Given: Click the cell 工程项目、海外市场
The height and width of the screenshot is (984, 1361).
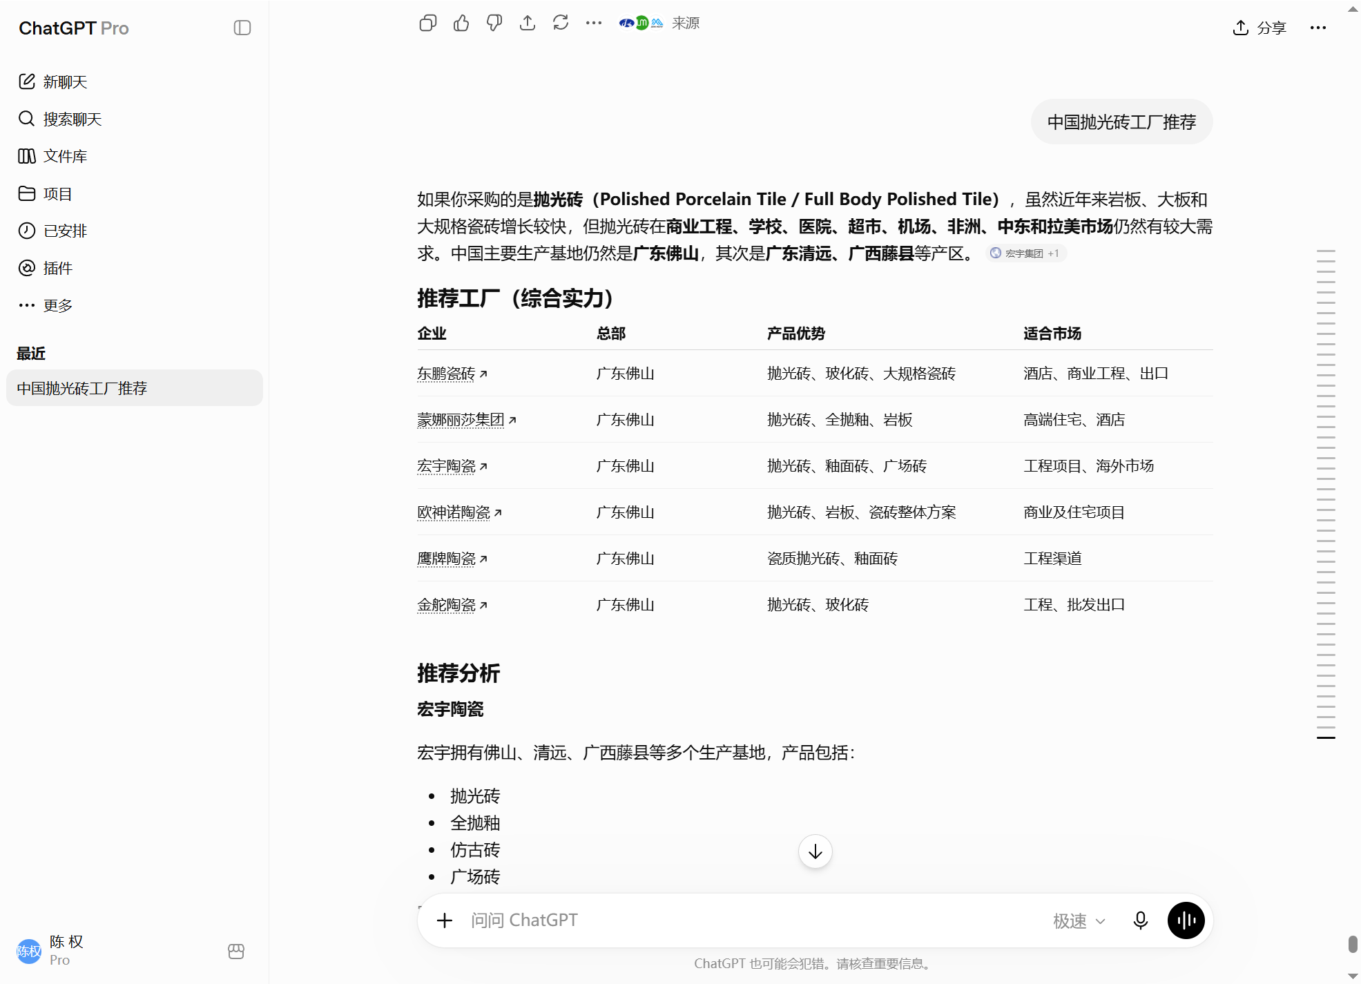Looking at the screenshot, I should [x=1089, y=466].
